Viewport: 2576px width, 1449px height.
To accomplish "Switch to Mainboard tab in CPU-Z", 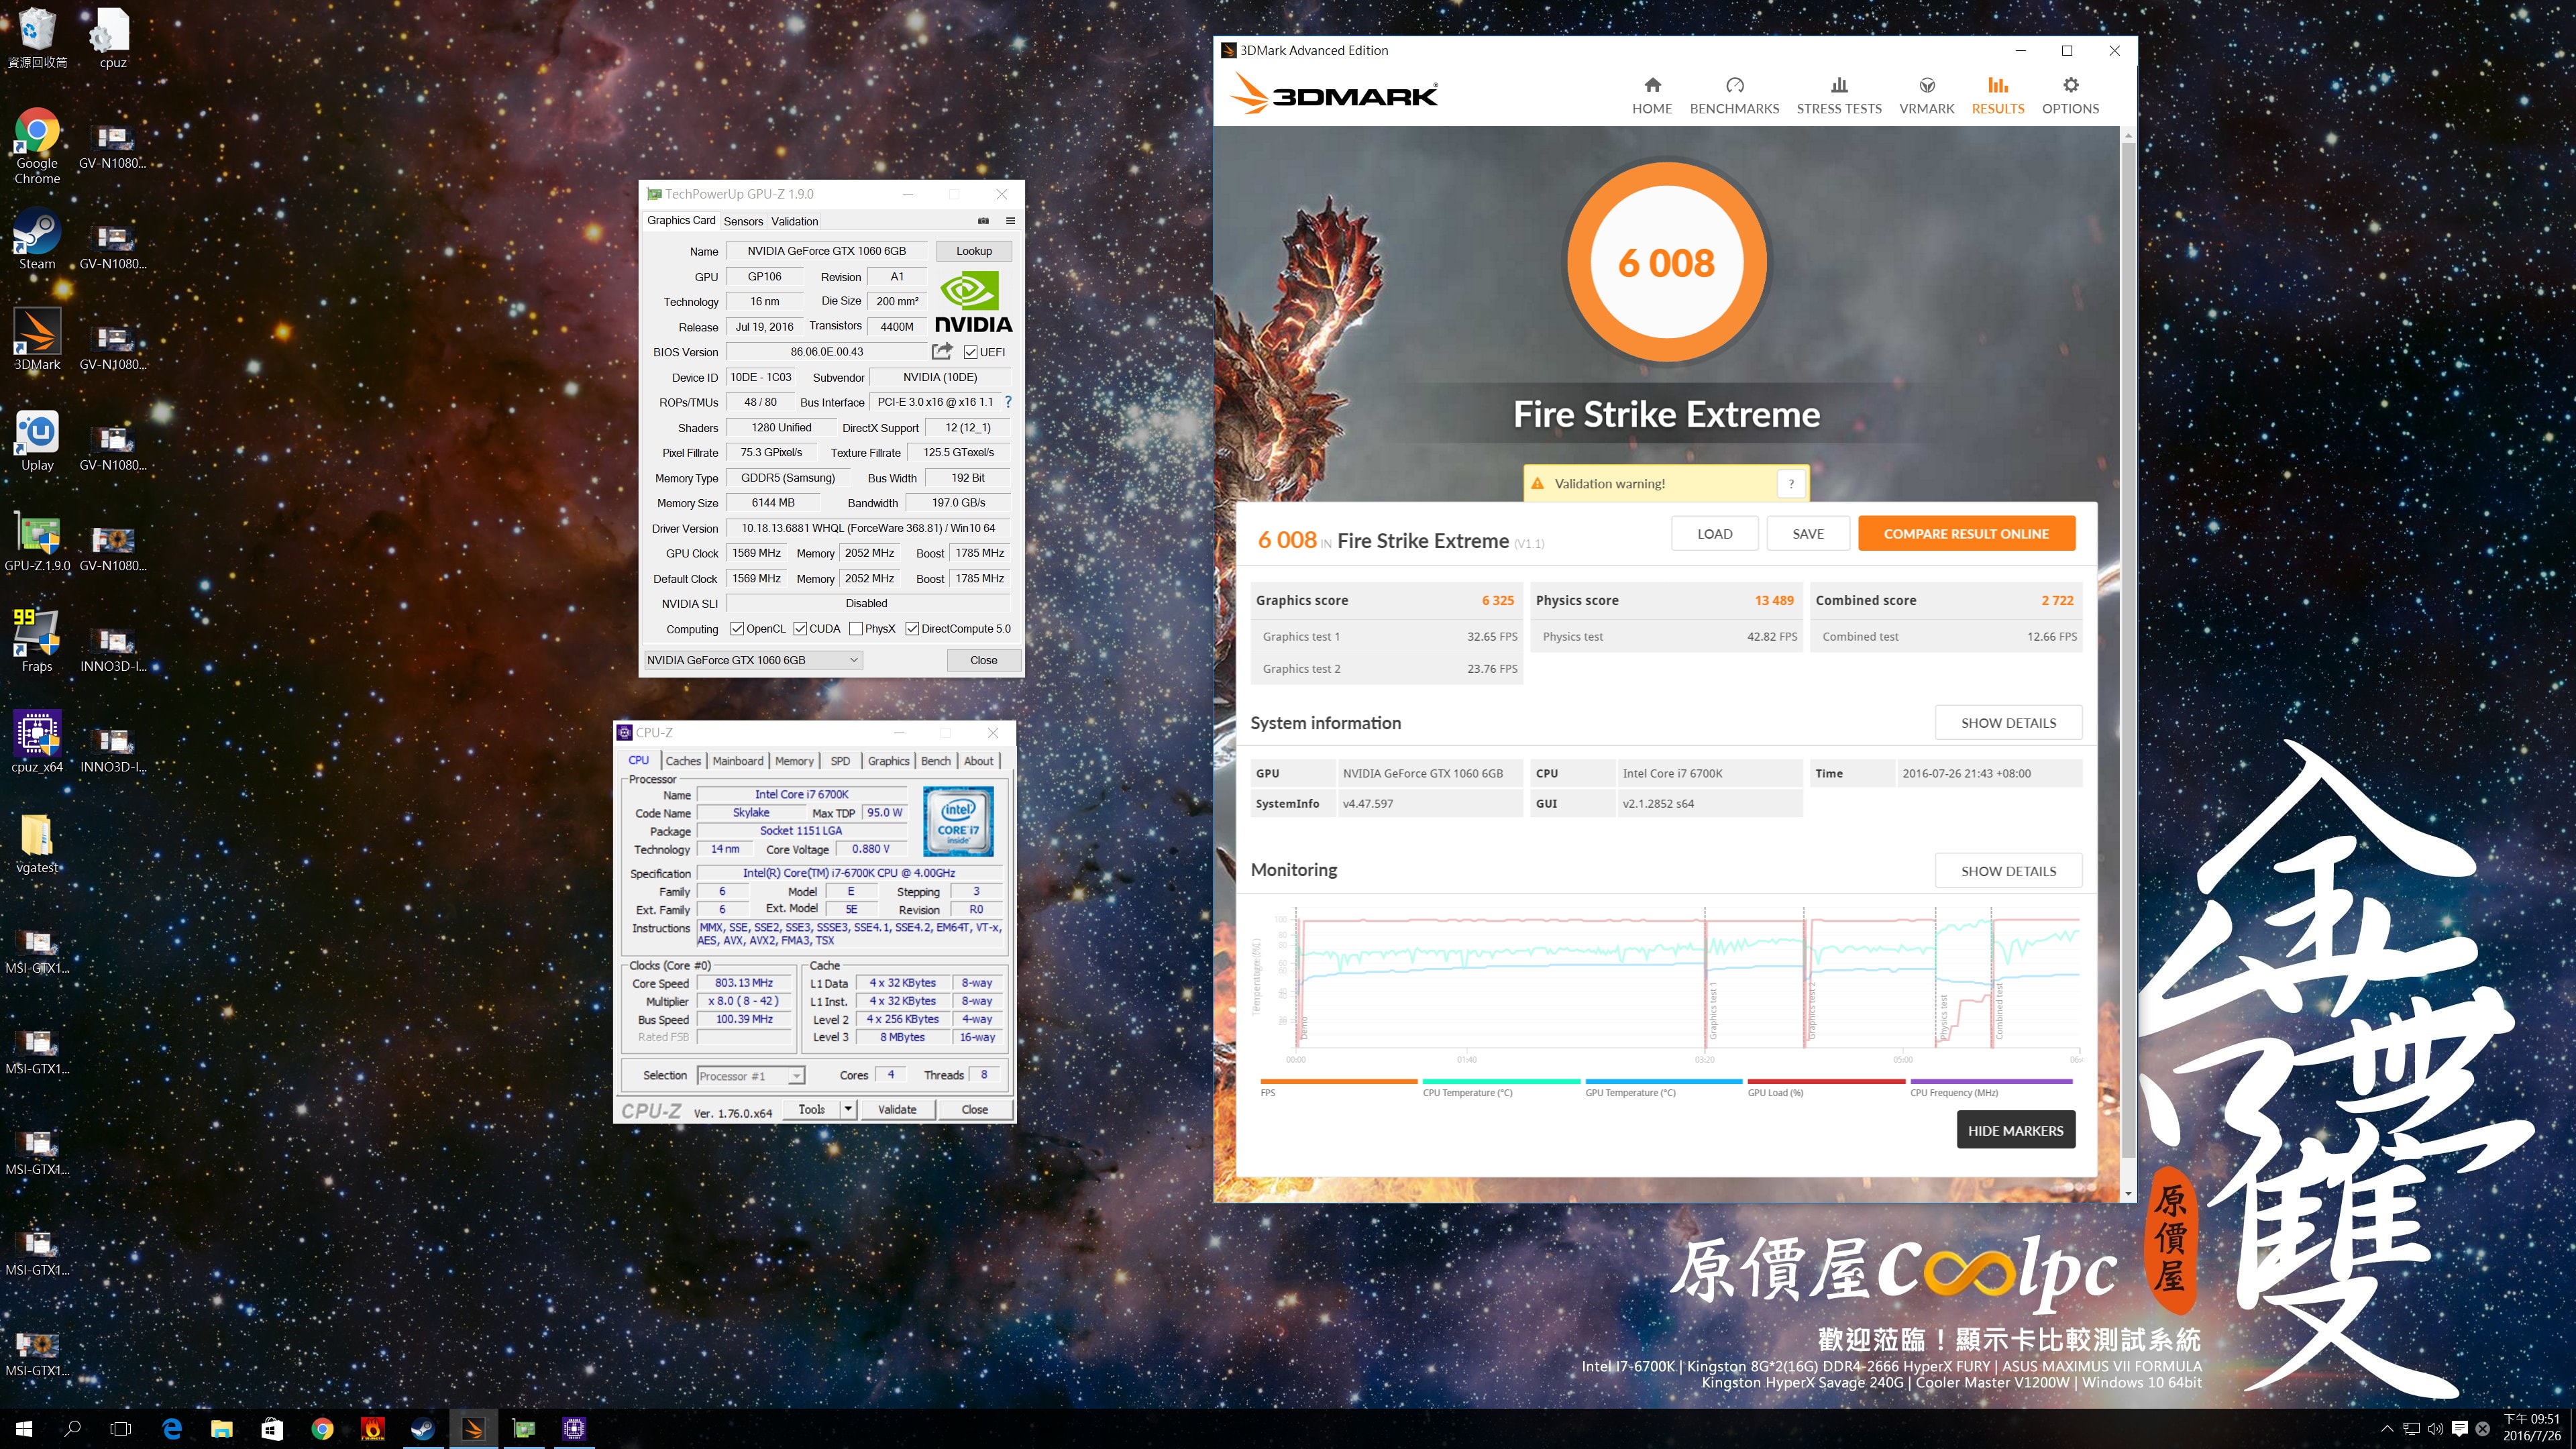I will (738, 761).
